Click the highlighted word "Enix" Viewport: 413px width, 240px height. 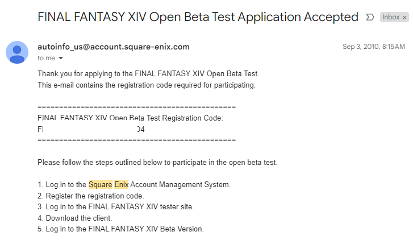click(122, 184)
